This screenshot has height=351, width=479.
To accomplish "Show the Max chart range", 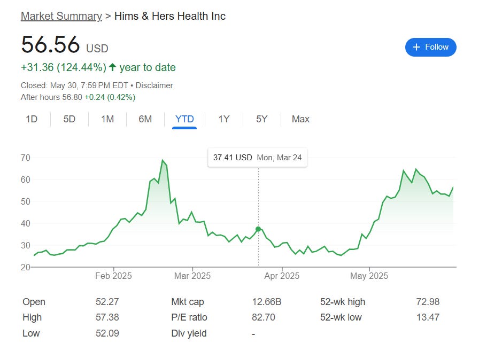I will (x=300, y=119).
